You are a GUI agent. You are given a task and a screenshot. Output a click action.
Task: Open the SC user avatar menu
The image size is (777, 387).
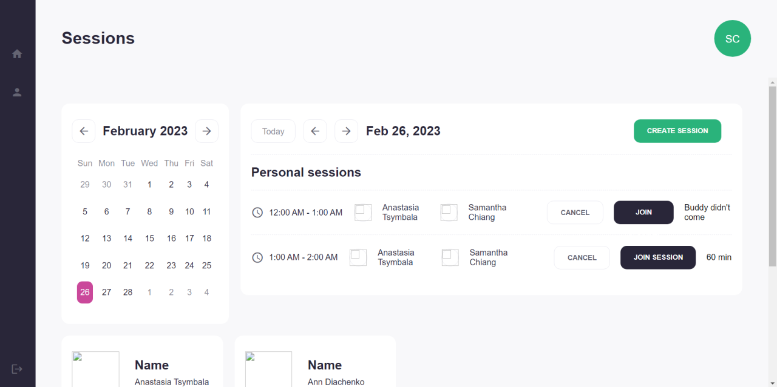click(732, 39)
